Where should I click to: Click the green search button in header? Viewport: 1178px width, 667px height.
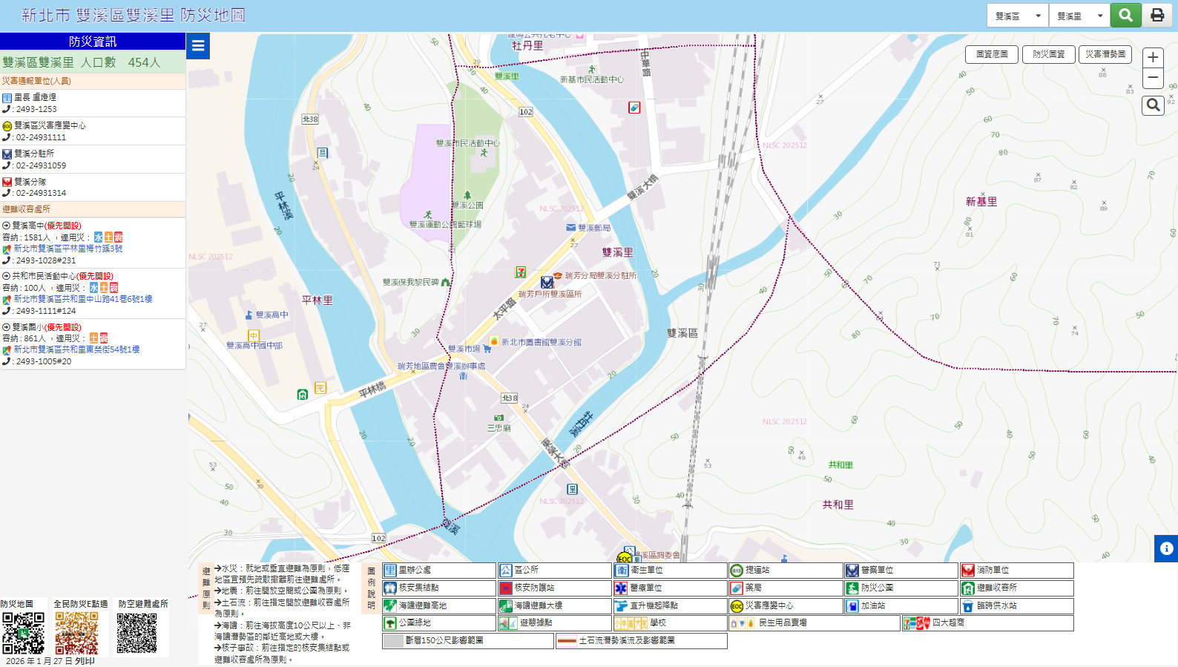[x=1125, y=15]
